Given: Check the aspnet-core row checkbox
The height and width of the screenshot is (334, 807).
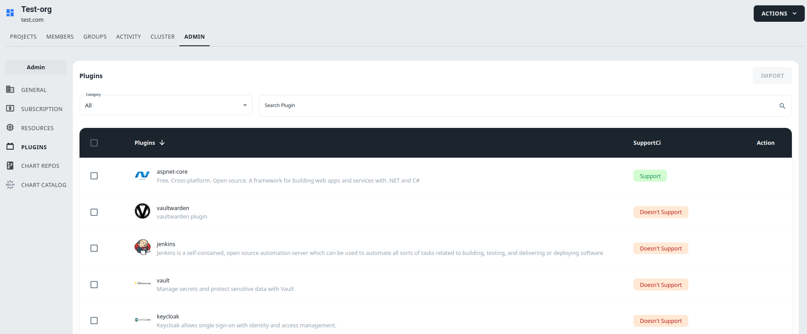Looking at the screenshot, I should coord(94,176).
